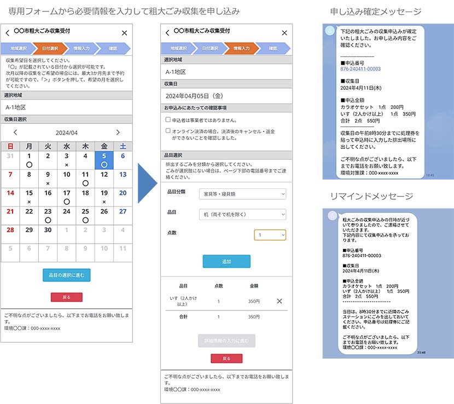Remove the いす item using the × icon

[x=279, y=301]
